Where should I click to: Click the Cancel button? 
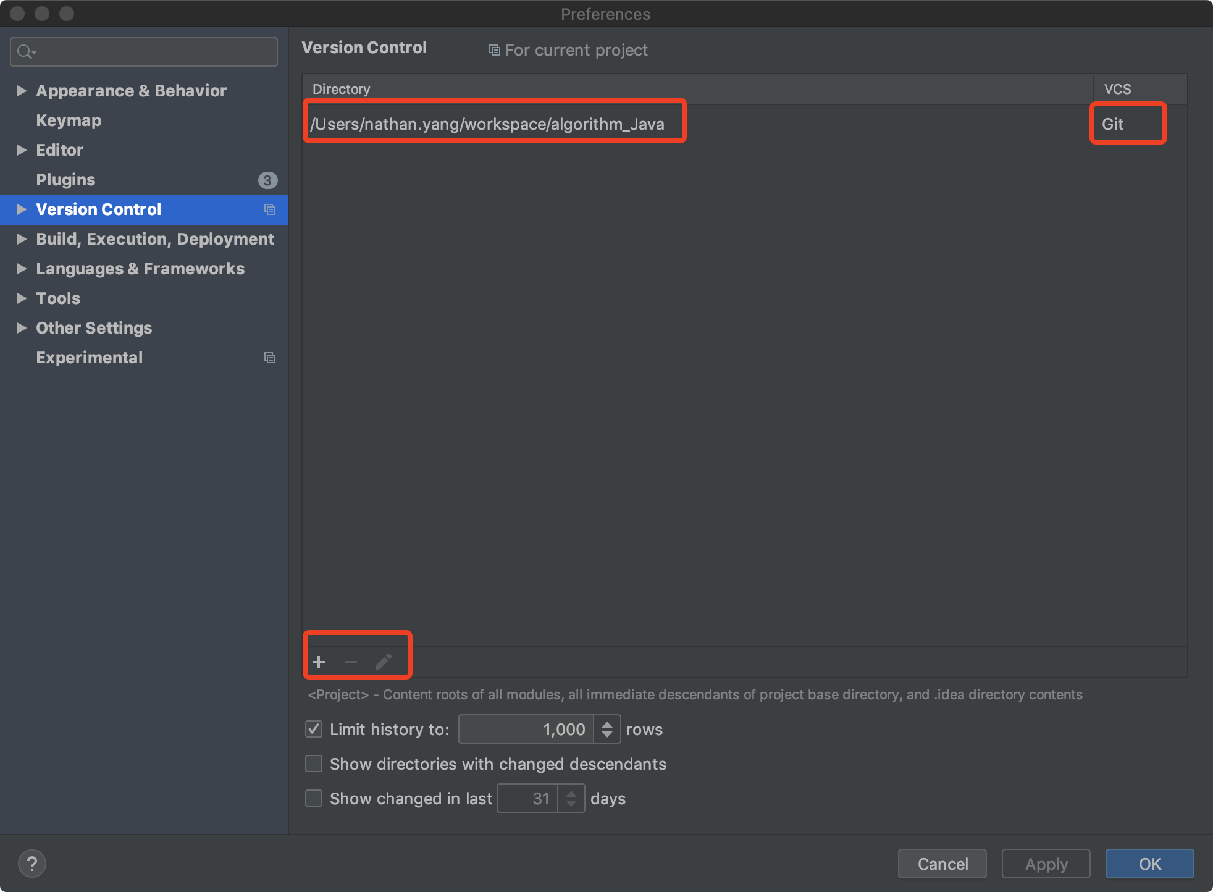pos(942,864)
